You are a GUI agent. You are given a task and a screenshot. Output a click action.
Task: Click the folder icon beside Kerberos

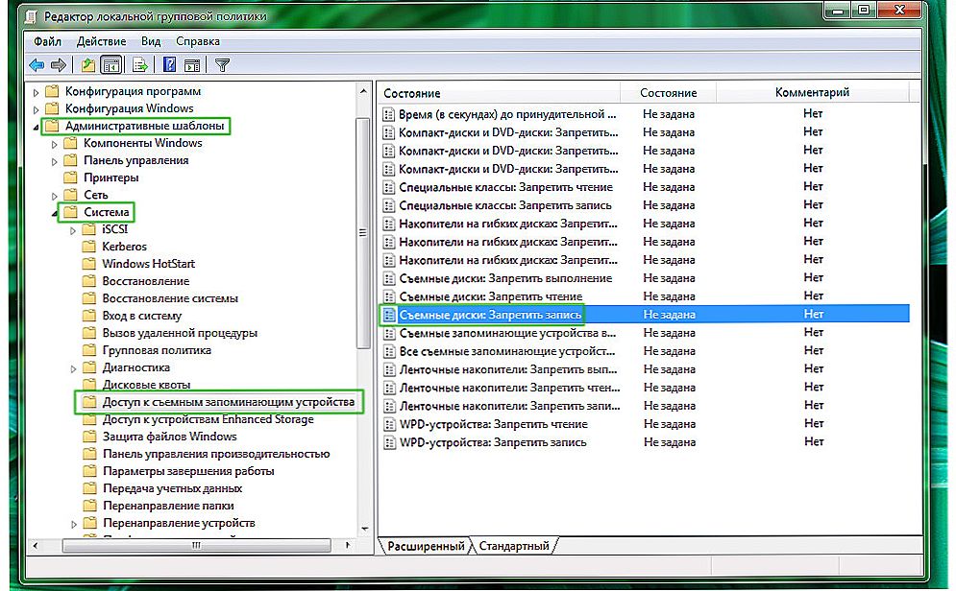pyautogui.click(x=89, y=246)
